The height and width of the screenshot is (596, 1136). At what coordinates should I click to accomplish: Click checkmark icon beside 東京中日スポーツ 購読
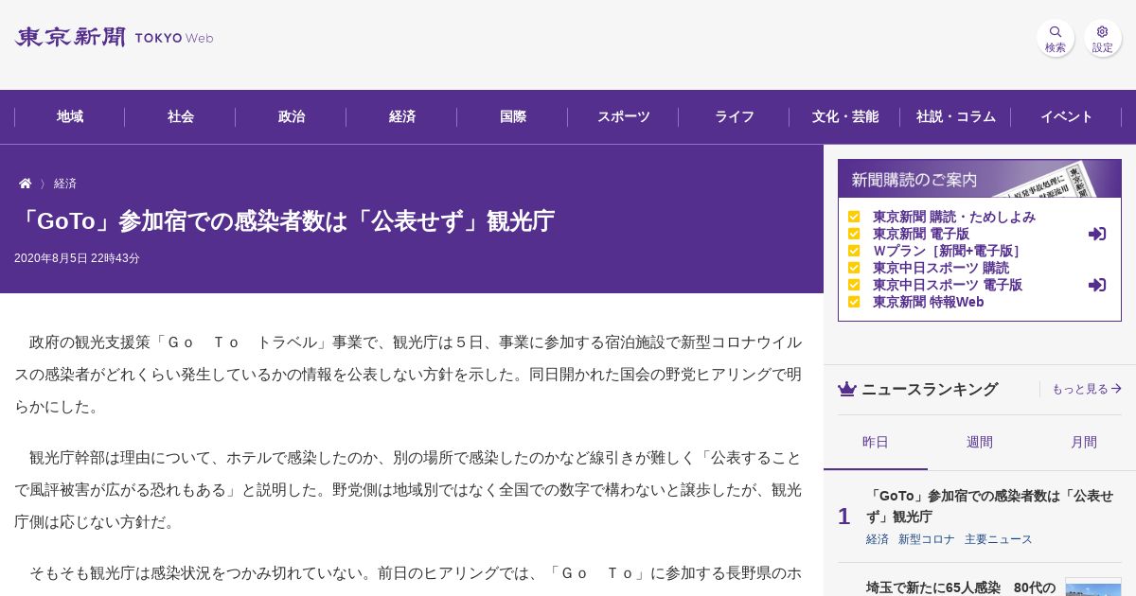coord(854,268)
